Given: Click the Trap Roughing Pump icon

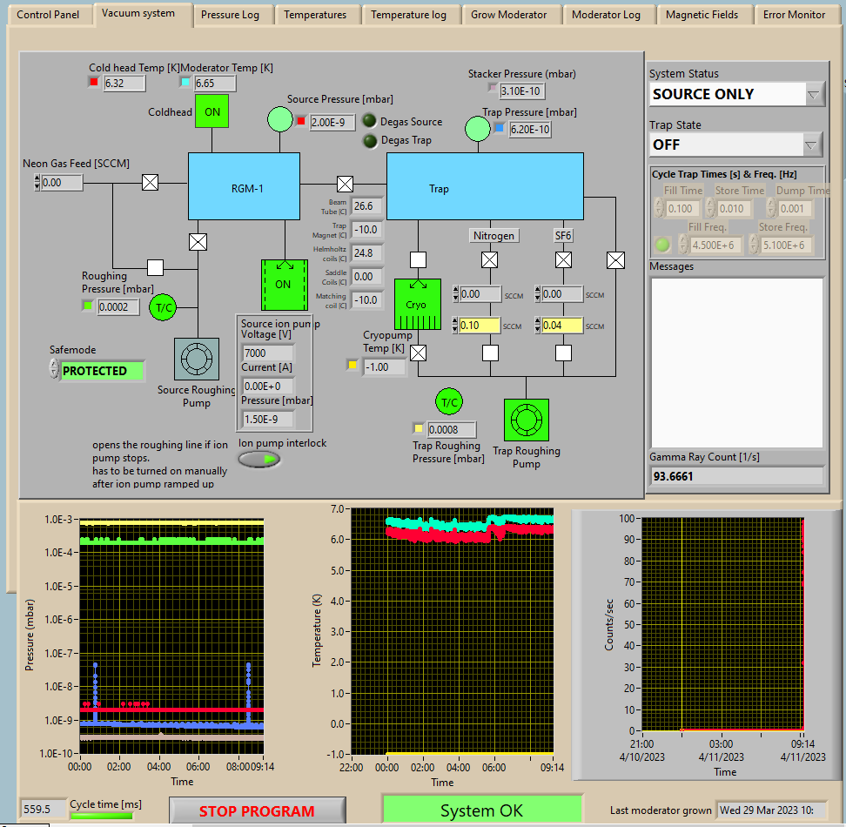Looking at the screenshot, I should tap(526, 420).
